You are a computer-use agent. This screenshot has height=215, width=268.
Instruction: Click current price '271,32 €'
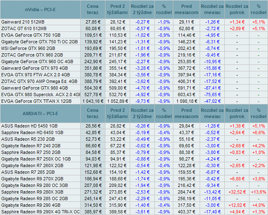coord(93,192)
